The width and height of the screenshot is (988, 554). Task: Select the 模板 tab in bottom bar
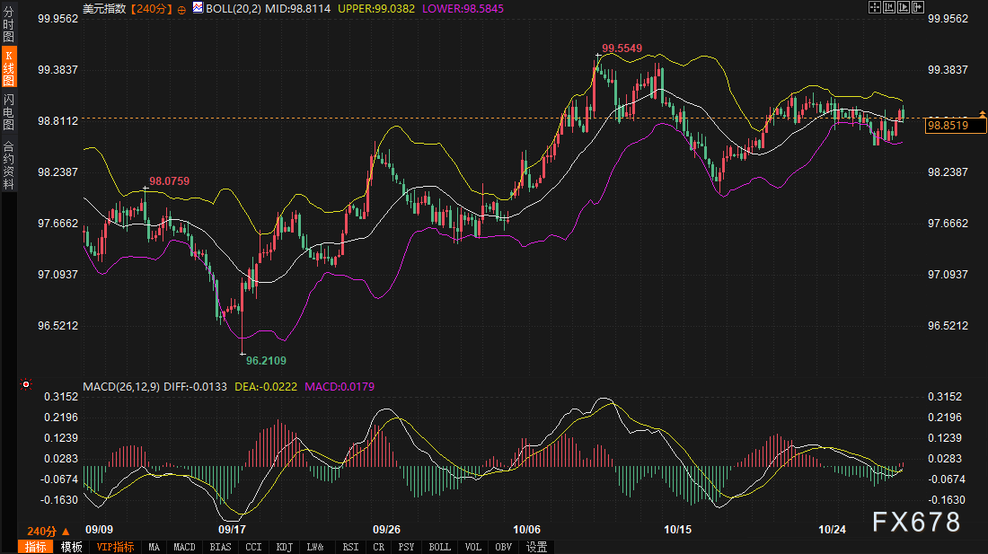click(x=71, y=547)
